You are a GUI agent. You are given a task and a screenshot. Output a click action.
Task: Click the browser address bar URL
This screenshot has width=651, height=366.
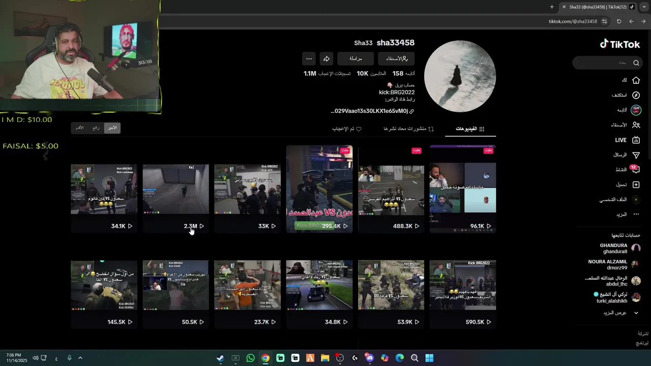[x=573, y=21]
